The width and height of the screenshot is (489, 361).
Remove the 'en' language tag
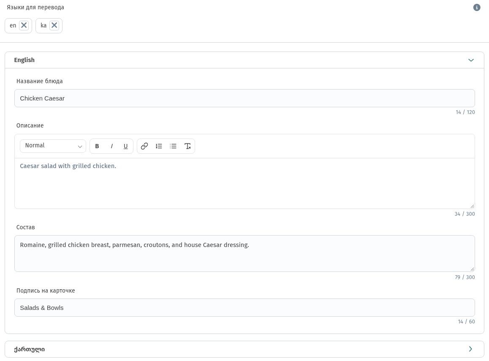point(24,25)
